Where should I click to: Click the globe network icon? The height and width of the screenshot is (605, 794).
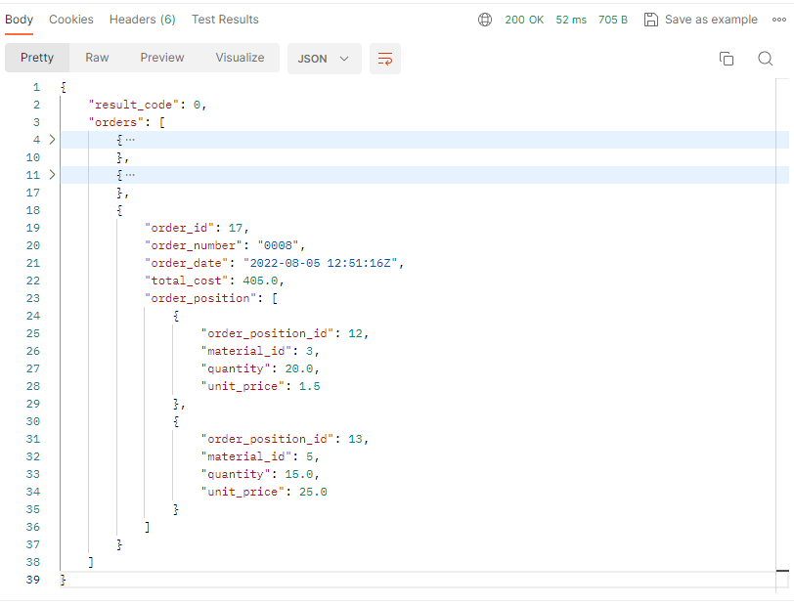[x=485, y=20]
